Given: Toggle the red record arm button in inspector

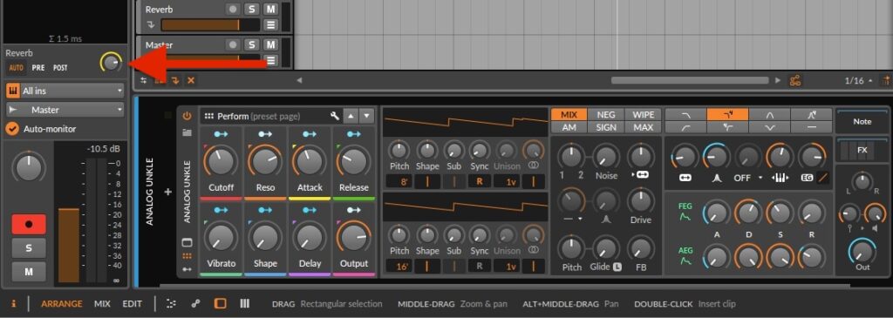Looking at the screenshot, I should pyautogui.click(x=29, y=224).
